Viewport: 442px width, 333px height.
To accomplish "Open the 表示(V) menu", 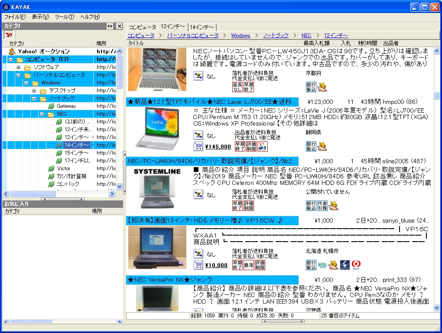I will click(x=40, y=17).
